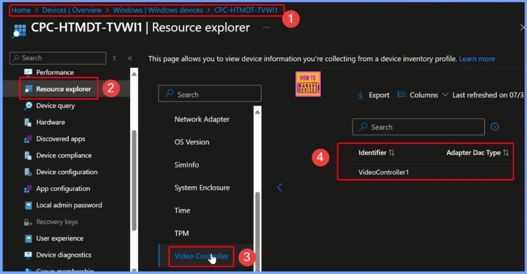The width and height of the screenshot is (527, 274).
Task: Click the Device configuration icon
Action: (28, 172)
